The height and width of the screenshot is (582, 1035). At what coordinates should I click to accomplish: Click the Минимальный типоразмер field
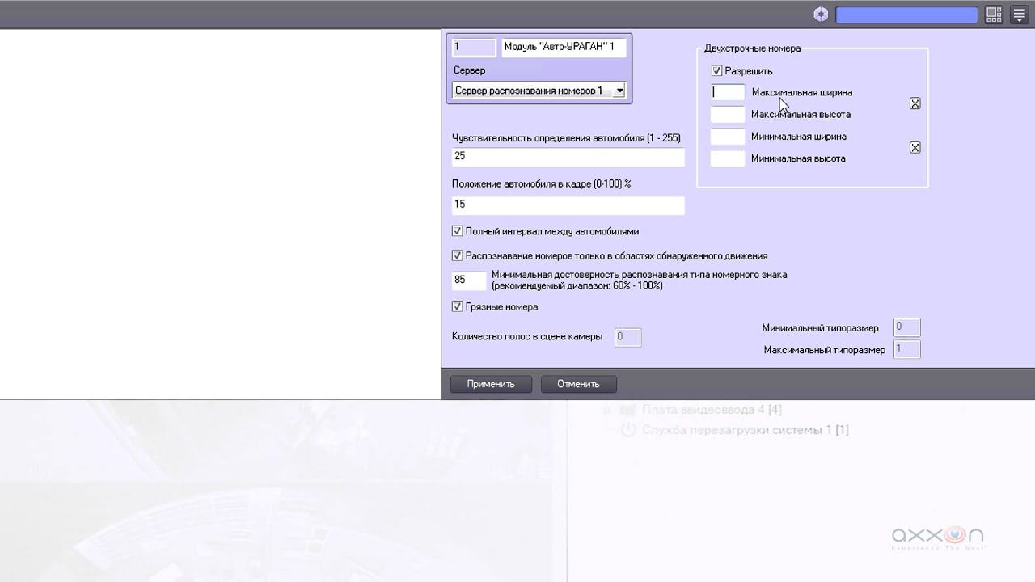click(x=907, y=327)
